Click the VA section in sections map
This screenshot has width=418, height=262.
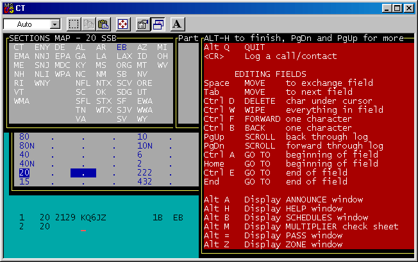click(x=81, y=119)
